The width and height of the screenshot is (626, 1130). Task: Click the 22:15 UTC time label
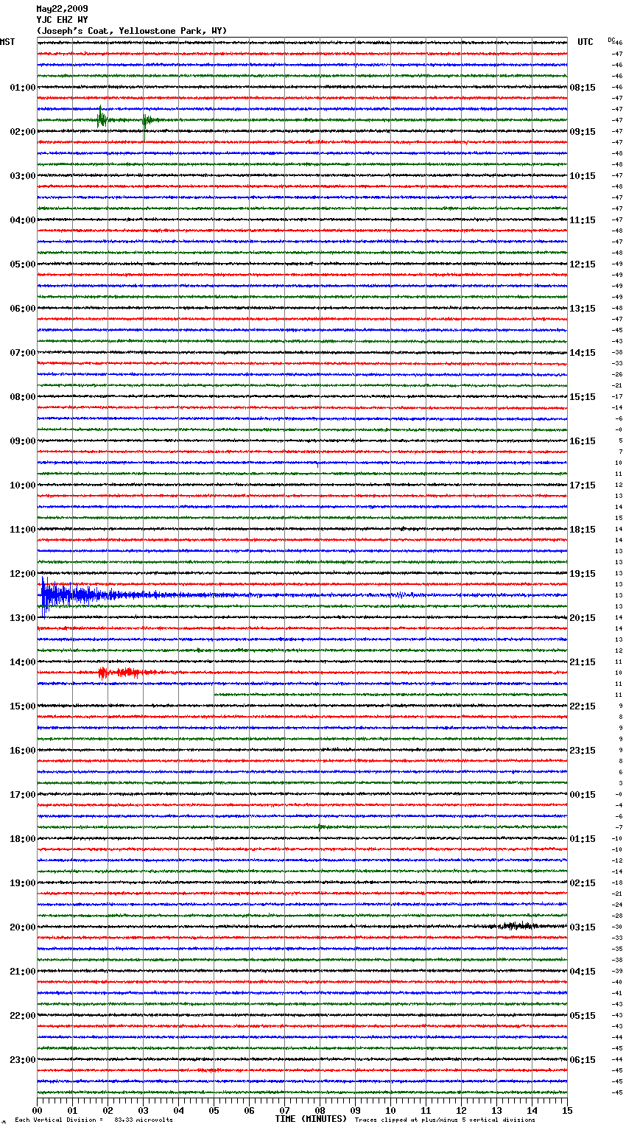click(583, 706)
